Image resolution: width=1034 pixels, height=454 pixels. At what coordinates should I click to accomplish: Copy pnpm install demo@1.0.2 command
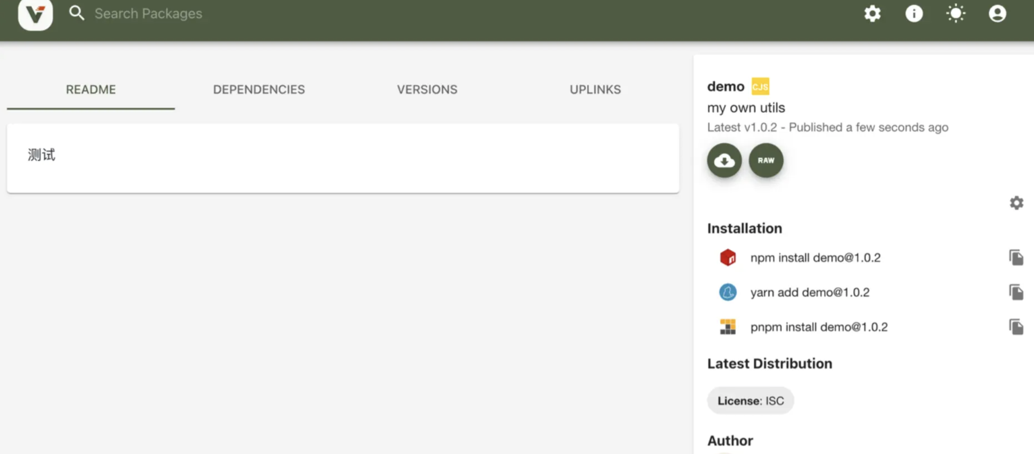(1016, 327)
